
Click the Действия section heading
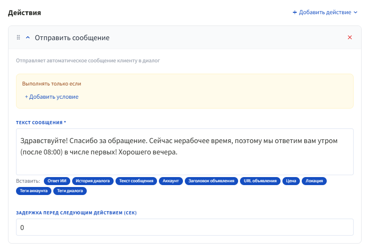point(25,13)
